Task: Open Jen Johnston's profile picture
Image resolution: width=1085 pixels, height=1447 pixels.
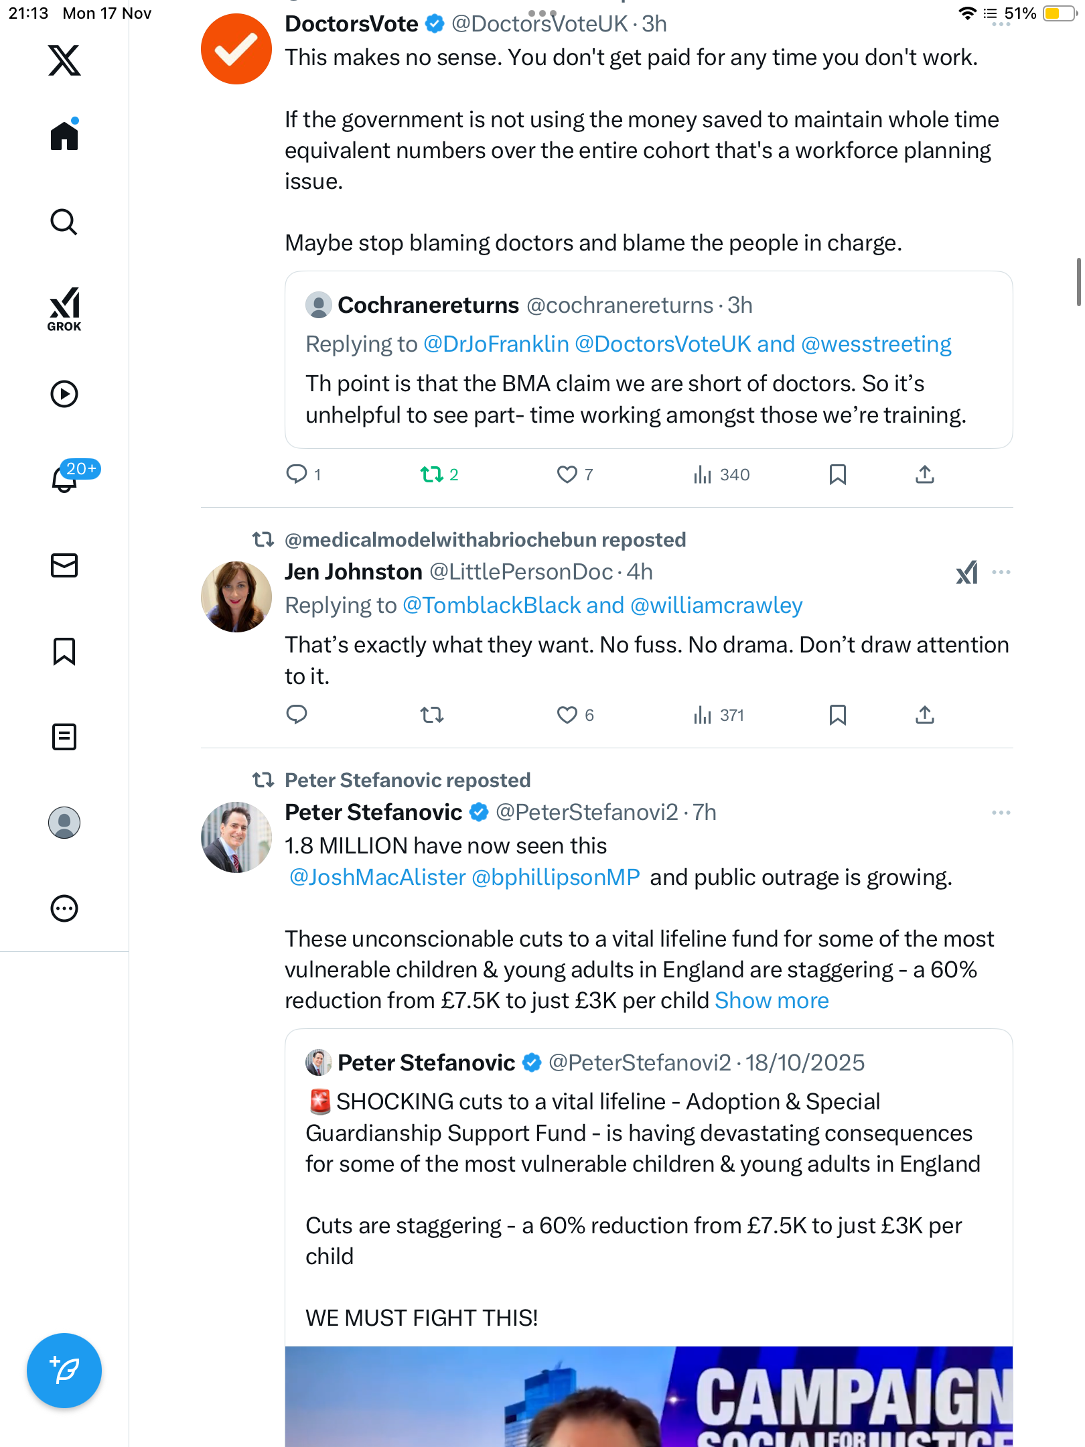Action: [x=236, y=597]
